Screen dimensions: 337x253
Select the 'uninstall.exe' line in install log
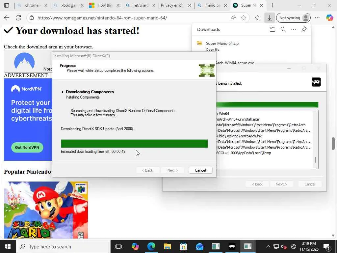click(237, 119)
